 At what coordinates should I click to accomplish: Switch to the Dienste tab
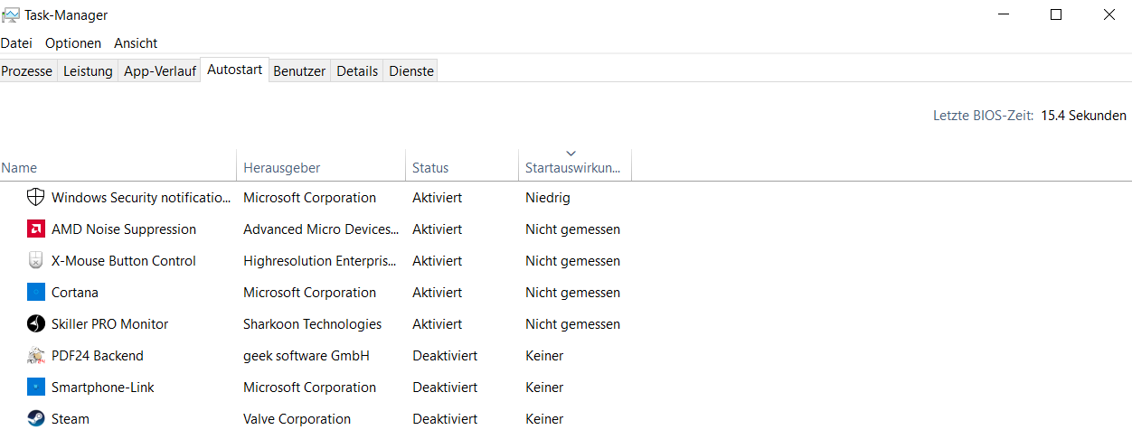pyautogui.click(x=411, y=71)
